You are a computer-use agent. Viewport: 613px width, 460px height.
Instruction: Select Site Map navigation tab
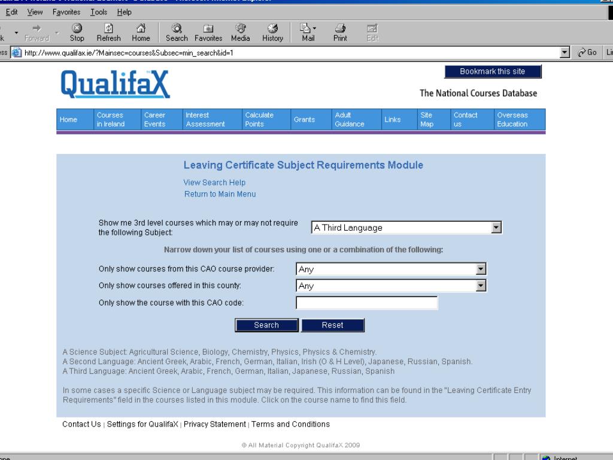pos(433,120)
